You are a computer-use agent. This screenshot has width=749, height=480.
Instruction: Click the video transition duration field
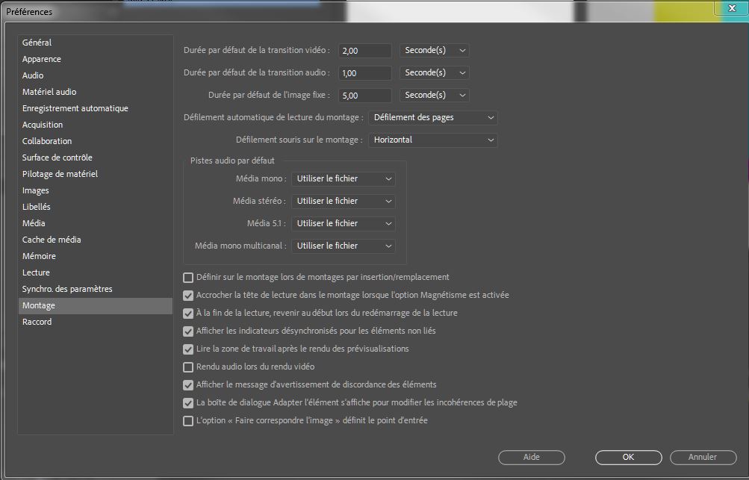pos(365,51)
